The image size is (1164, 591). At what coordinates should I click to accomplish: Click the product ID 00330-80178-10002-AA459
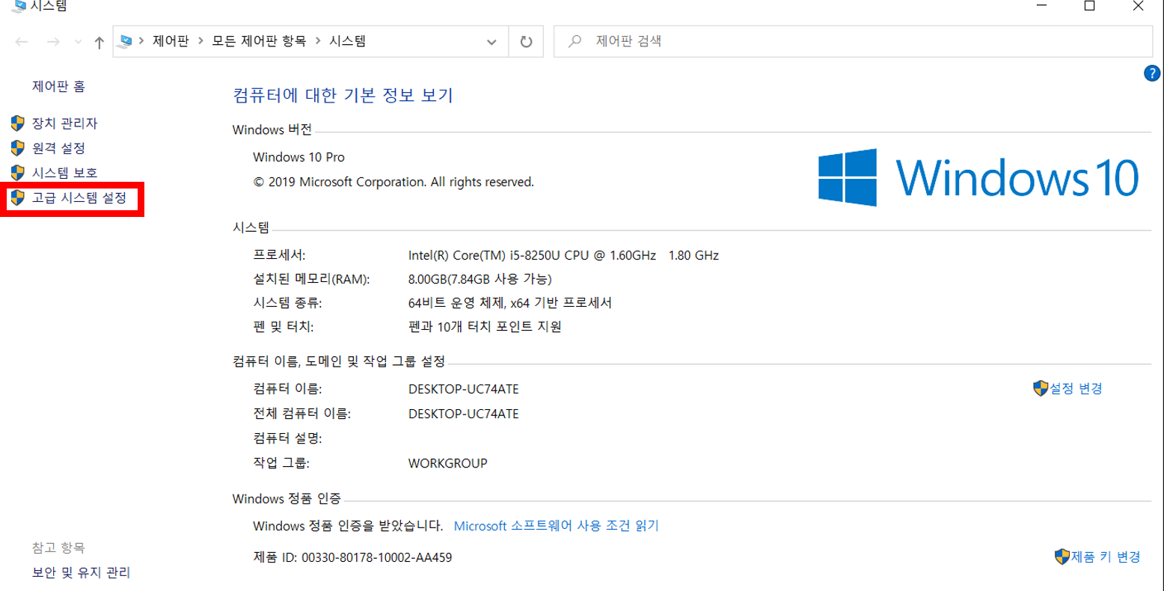coord(376,557)
